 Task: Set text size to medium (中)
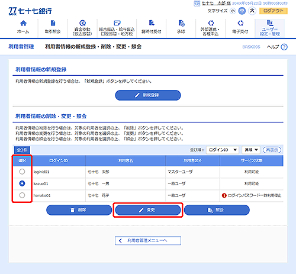(242, 11)
